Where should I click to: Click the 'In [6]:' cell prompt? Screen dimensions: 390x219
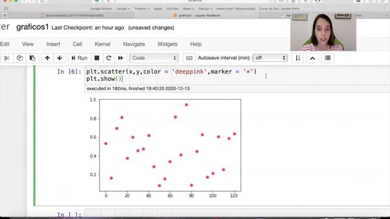[69, 72]
